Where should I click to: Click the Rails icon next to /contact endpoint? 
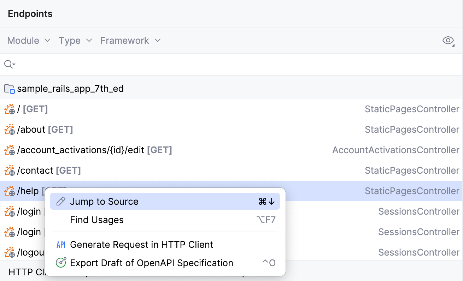[x=10, y=170]
